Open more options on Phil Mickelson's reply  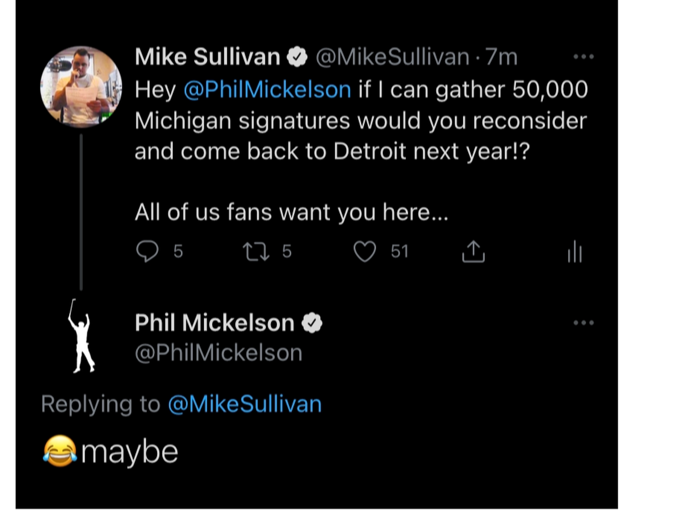click(583, 323)
